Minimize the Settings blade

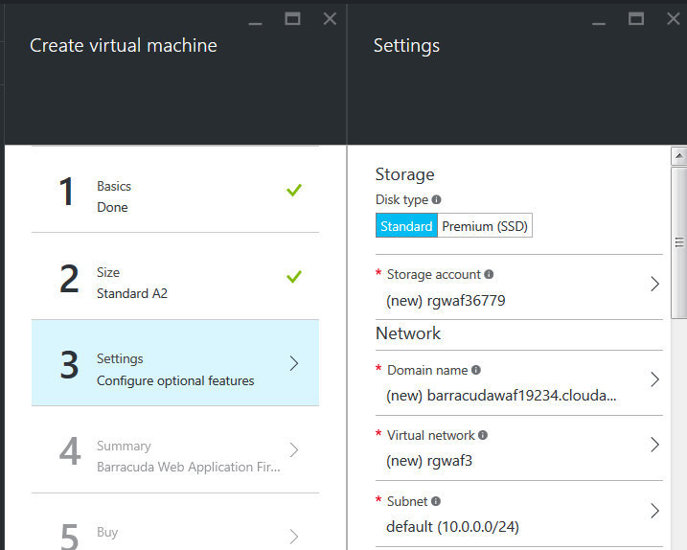pos(599,23)
